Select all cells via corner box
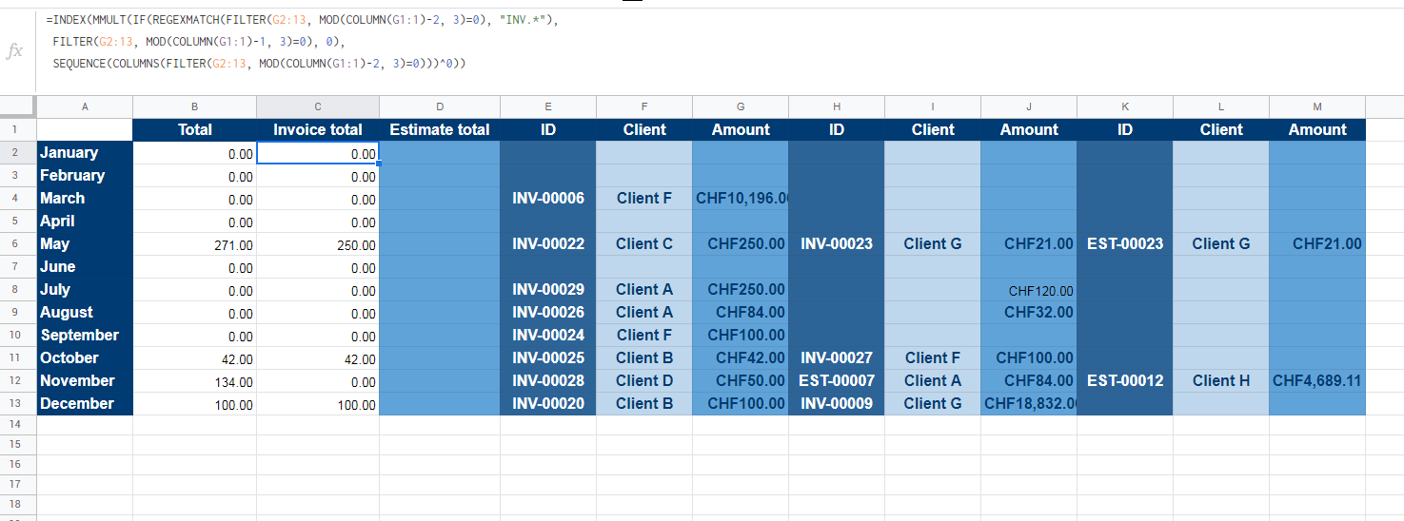Viewport: 1404px width, 521px height. (x=18, y=106)
